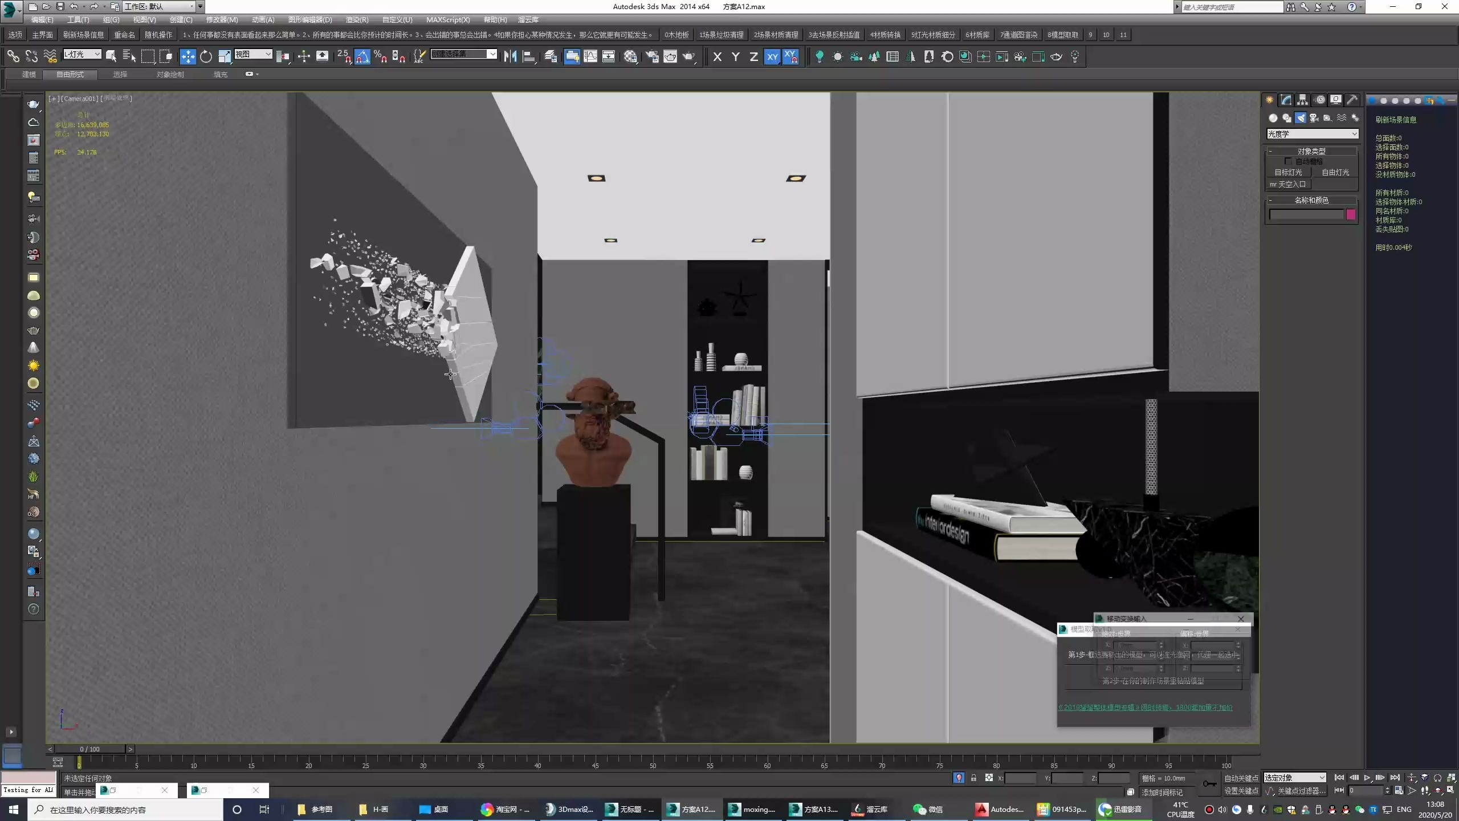Switch to the Modify panel tab
Image resolution: width=1459 pixels, height=821 pixels.
pyautogui.click(x=1286, y=100)
